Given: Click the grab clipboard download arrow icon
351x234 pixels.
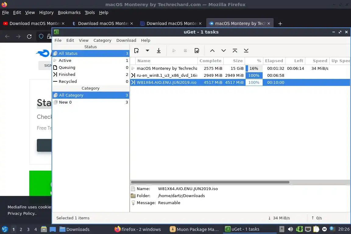Looking at the screenshot, I should [159, 51].
